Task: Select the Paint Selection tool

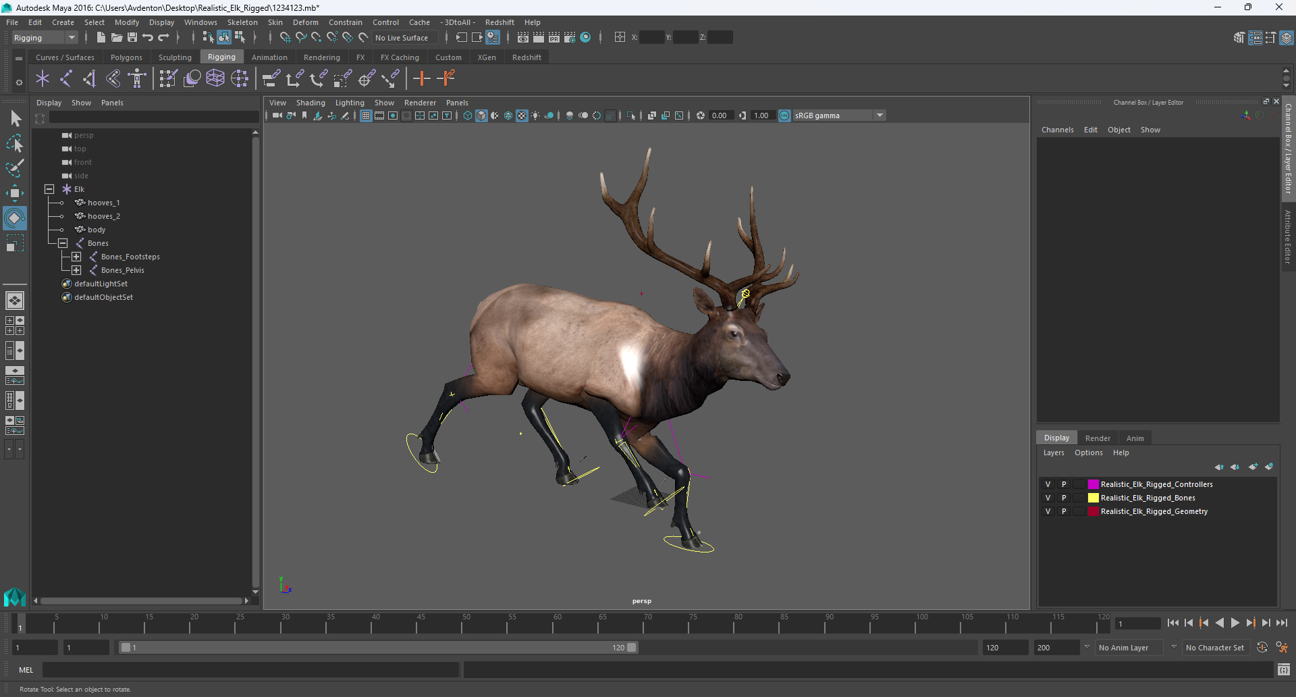Action: tap(15, 167)
